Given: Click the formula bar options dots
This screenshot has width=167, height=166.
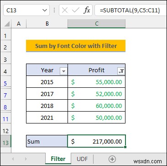Looking at the screenshot, I should coord(54,11).
